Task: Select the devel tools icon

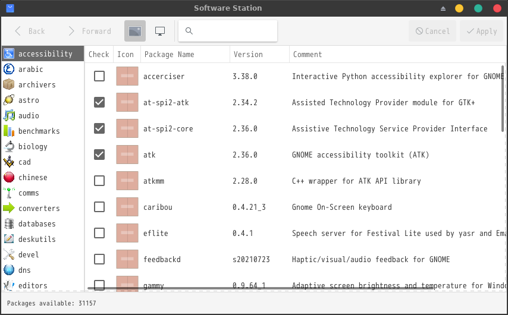Action: click(9, 254)
